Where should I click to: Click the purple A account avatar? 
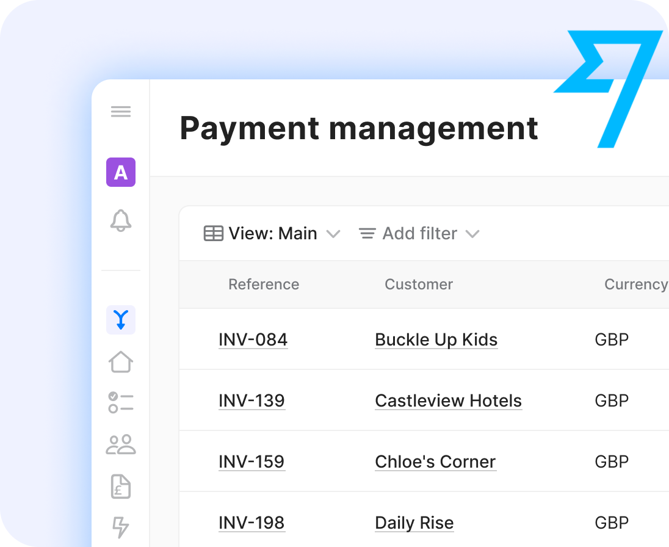pyautogui.click(x=121, y=172)
